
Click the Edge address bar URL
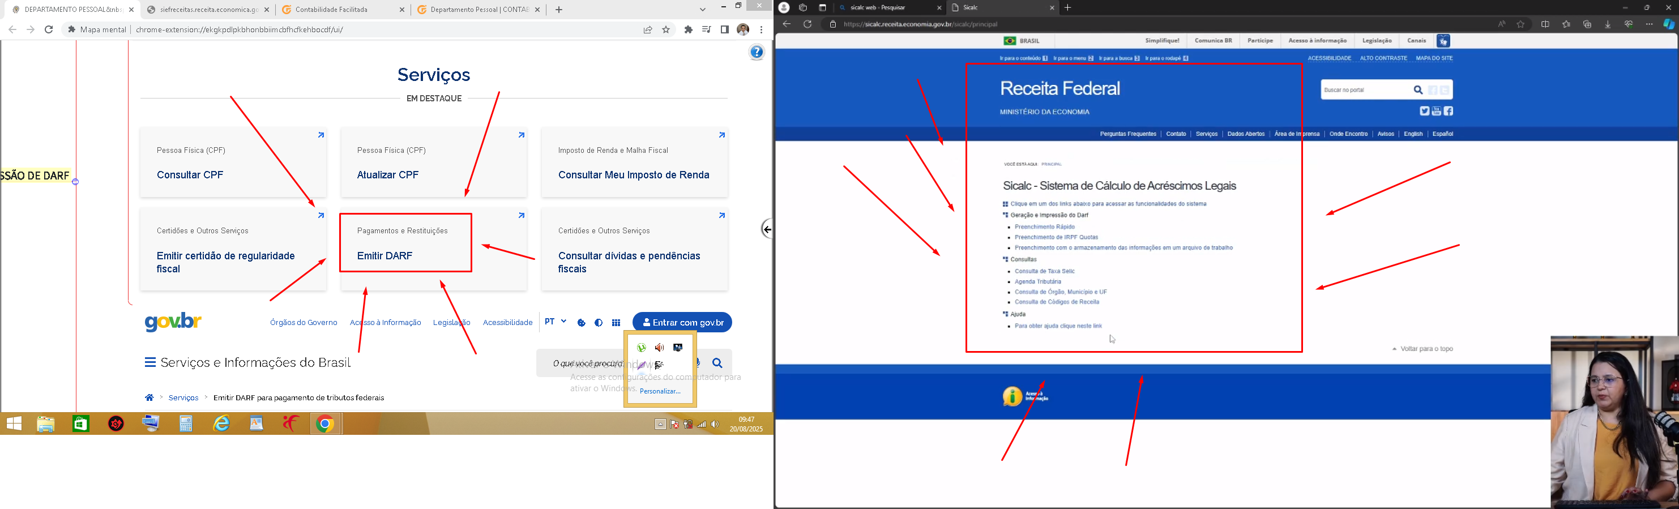[920, 24]
